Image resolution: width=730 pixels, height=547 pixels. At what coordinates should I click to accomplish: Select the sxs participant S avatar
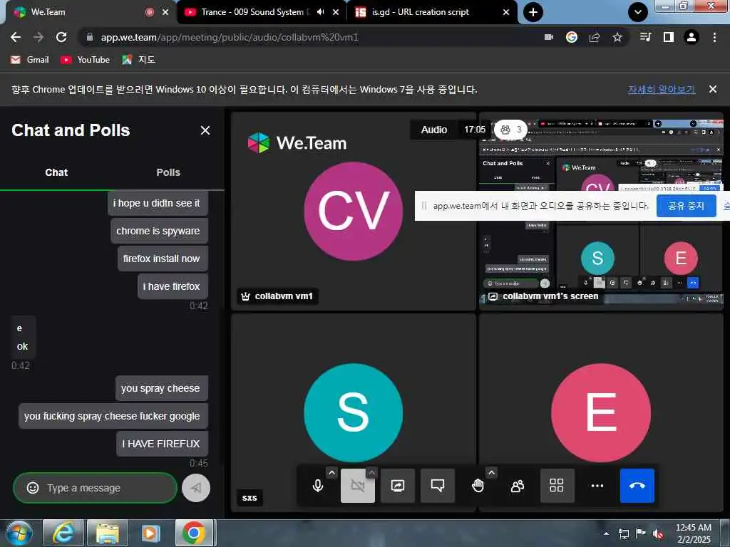(x=354, y=412)
